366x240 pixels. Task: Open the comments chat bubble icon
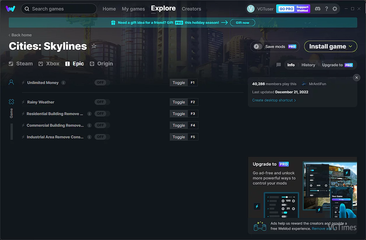point(279,65)
